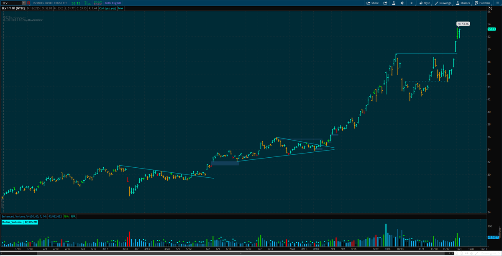502x256 pixels.
Task: Open the list menu icon at top right
Action: (497, 3)
